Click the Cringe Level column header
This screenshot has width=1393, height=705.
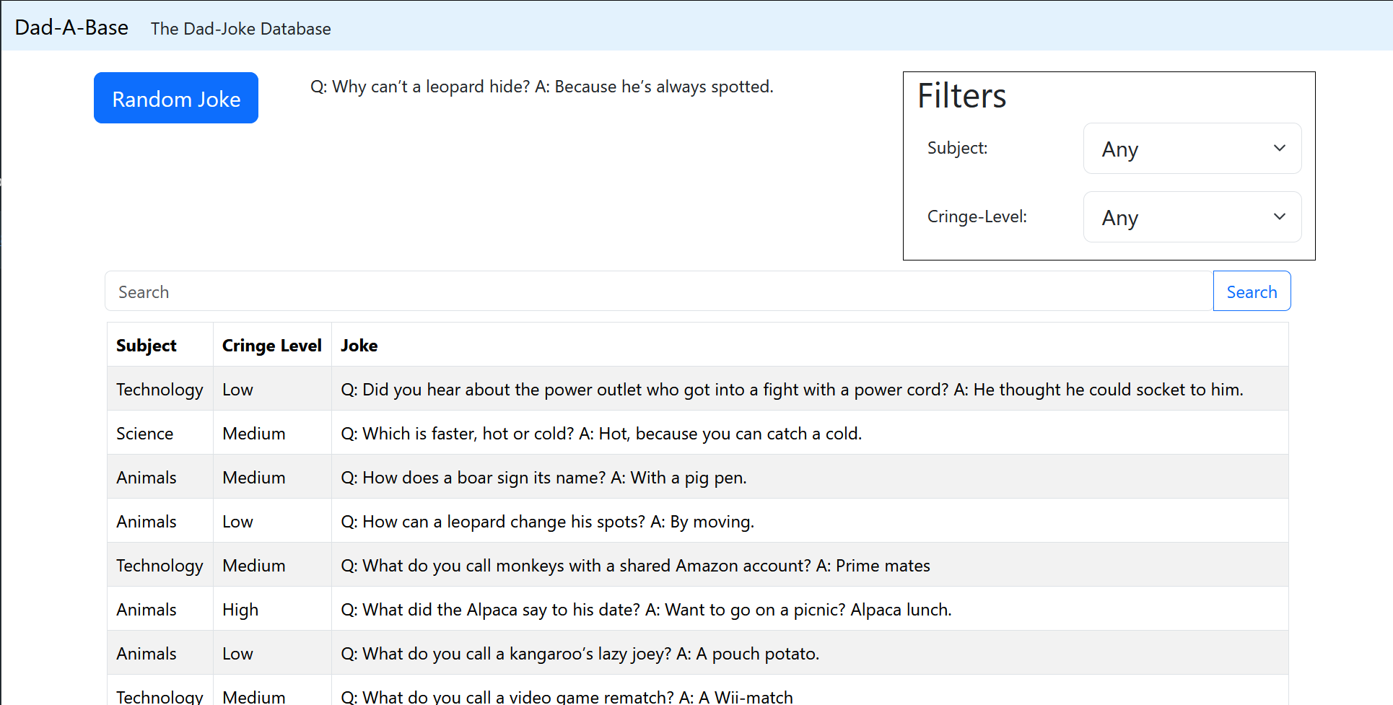tap(271, 346)
